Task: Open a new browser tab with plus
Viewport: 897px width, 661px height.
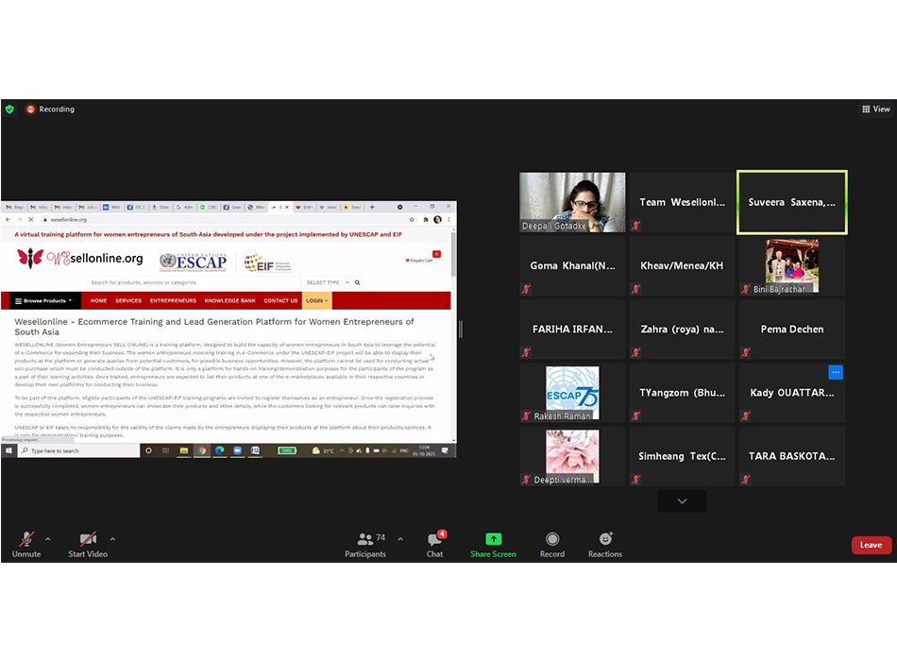Action: pyautogui.click(x=372, y=207)
